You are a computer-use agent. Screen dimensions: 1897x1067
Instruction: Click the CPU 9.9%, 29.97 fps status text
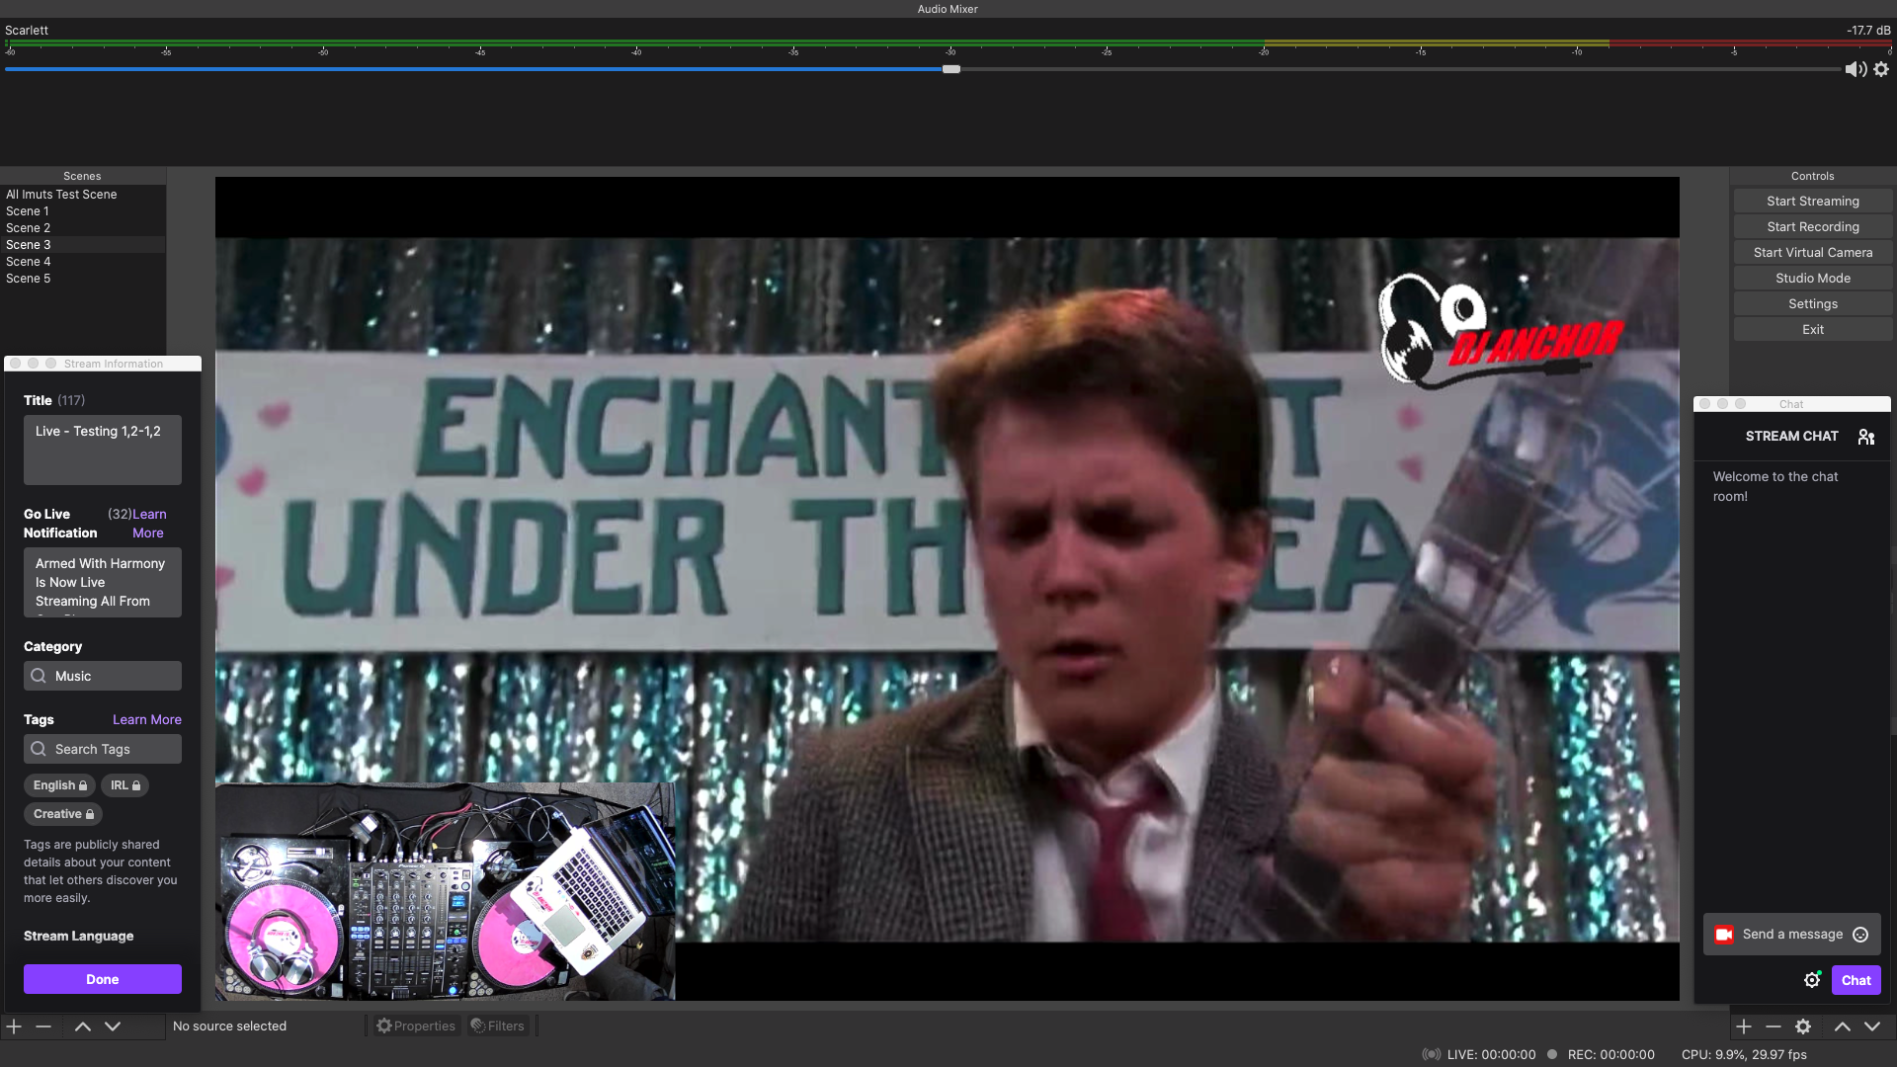tap(1745, 1054)
